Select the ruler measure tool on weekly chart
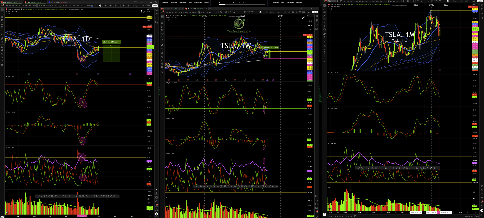This screenshot has width=484, height=218. pyautogui.click(x=162, y=45)
